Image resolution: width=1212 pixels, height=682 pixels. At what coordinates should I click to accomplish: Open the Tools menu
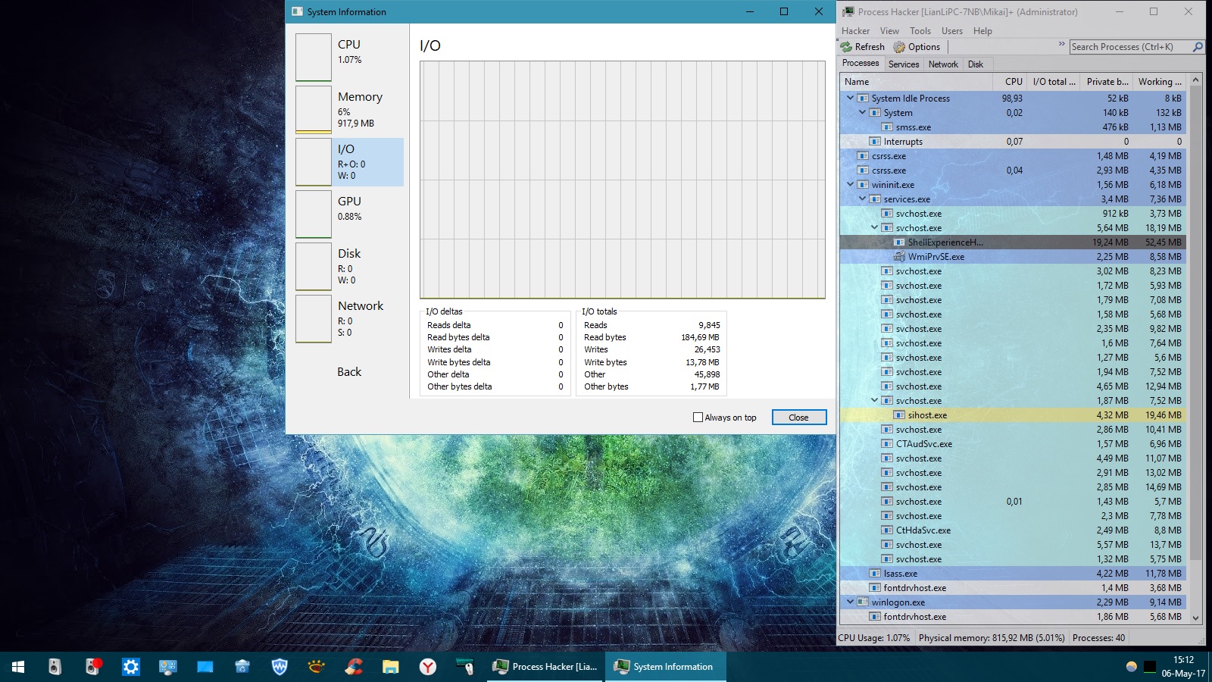[x=920, y=31]
